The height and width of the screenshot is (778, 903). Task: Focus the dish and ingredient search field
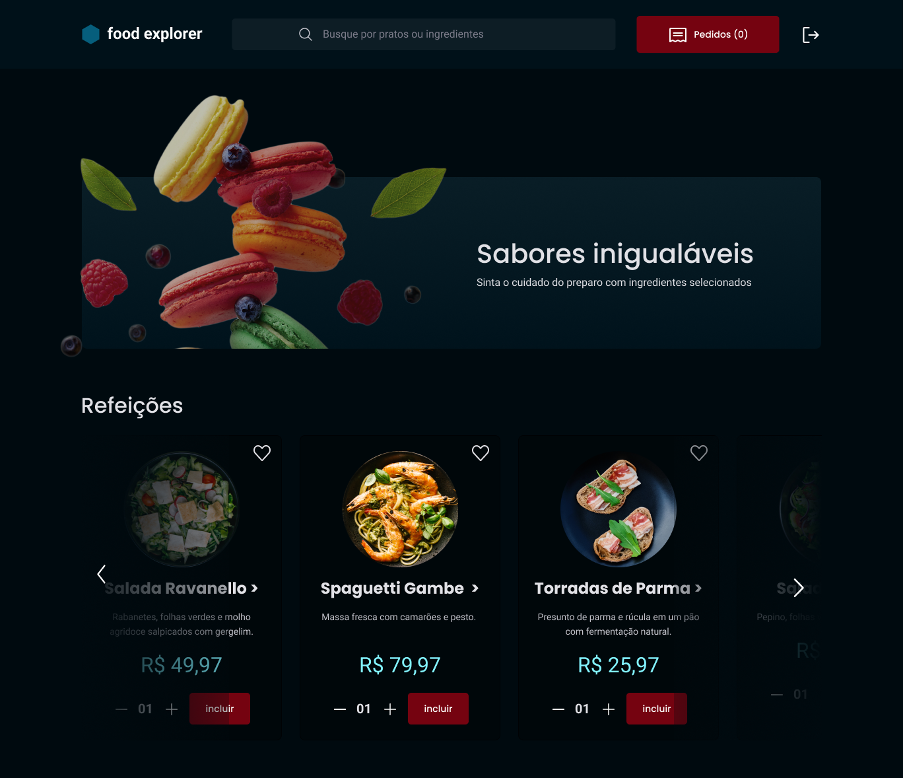pos(424,34)
